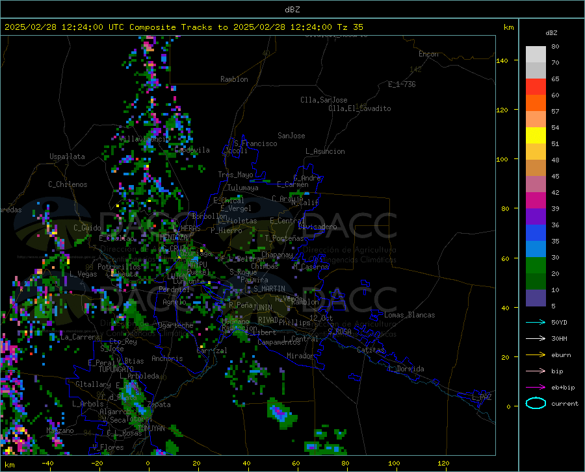Click the SanJose map label
Viewport: 585px width, 472px height.
pos(291,136)
